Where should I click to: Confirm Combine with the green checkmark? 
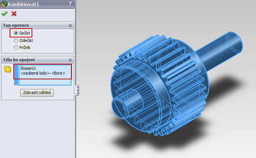[4, 14]
